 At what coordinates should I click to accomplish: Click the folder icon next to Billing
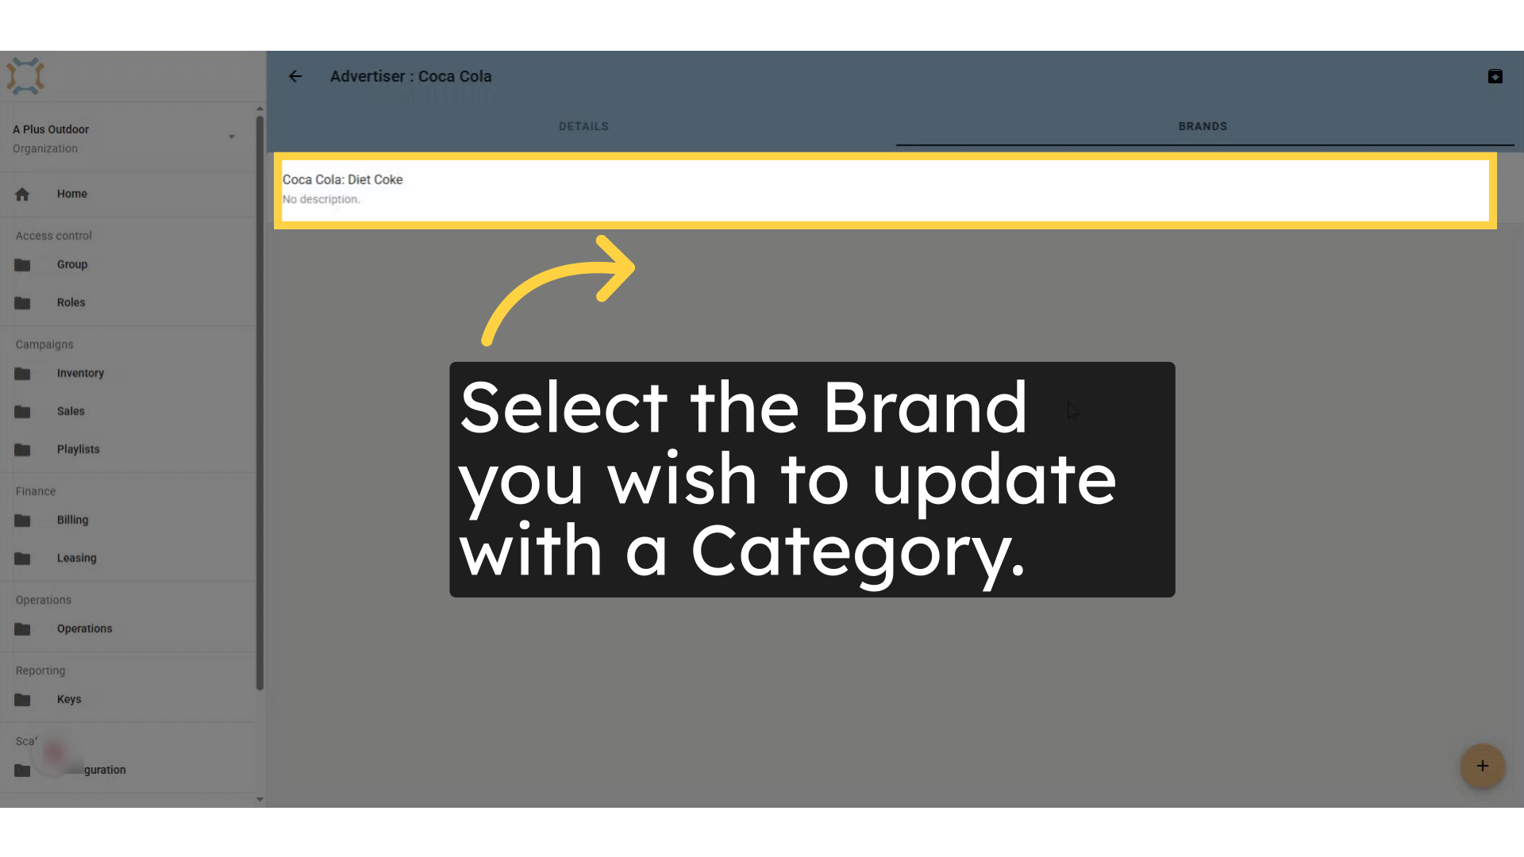(x=22, y=521)
